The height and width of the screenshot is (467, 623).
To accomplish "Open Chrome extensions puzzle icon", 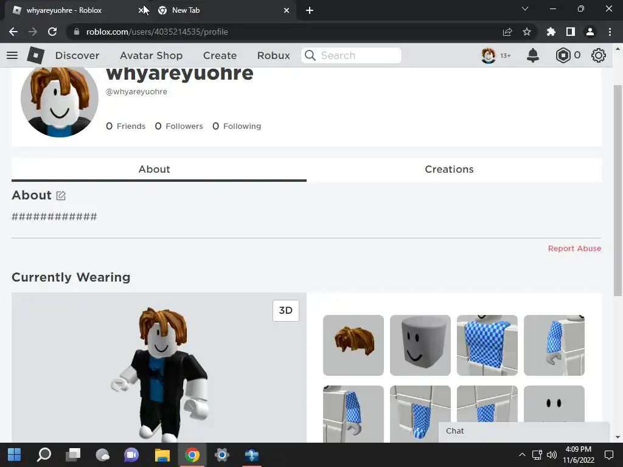I will [551, 32].
